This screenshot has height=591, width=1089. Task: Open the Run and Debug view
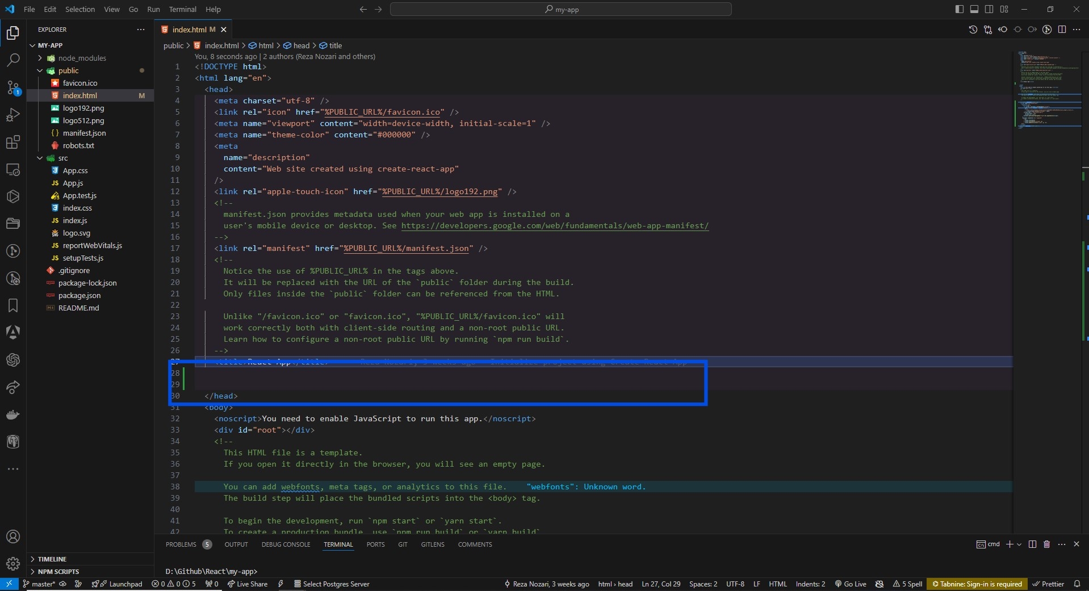13,115
